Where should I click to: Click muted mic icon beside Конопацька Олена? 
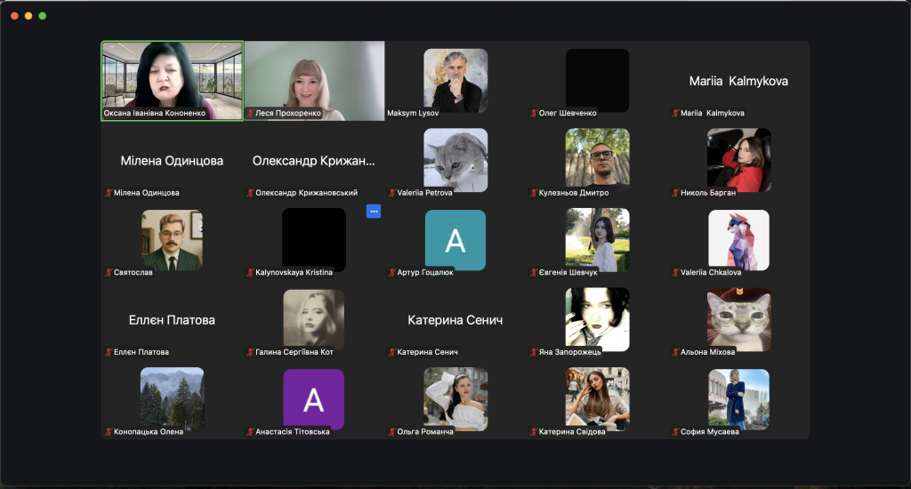pos(109,432)
